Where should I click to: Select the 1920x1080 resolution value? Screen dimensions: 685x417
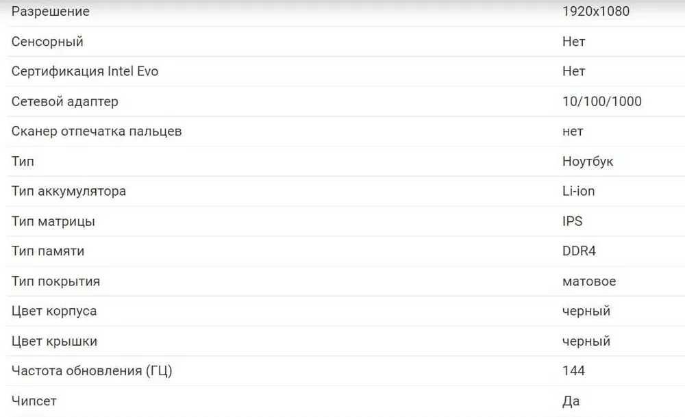click(596, 11)
